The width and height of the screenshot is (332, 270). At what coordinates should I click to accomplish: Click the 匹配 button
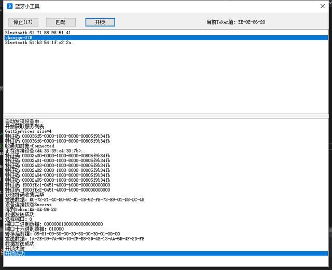[x=61, y=22]
